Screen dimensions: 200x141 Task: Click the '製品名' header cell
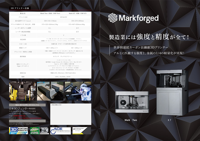[23, 13]
